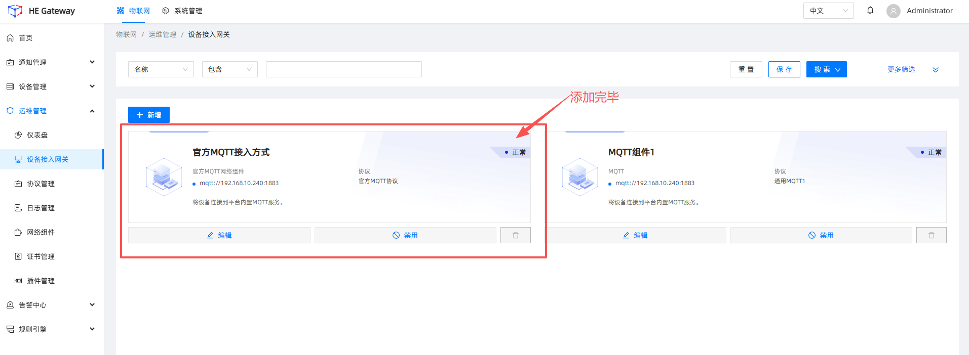Click the 新增 add button
Viewport: 969px width, 355px height.
tap(149, 115)
